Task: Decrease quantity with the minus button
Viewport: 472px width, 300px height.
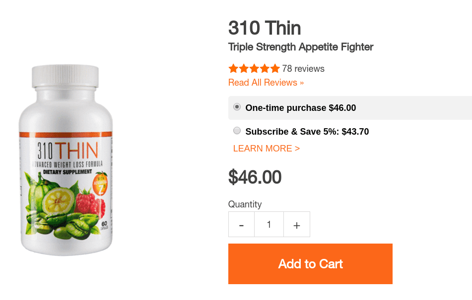Action: coord(241,224)
